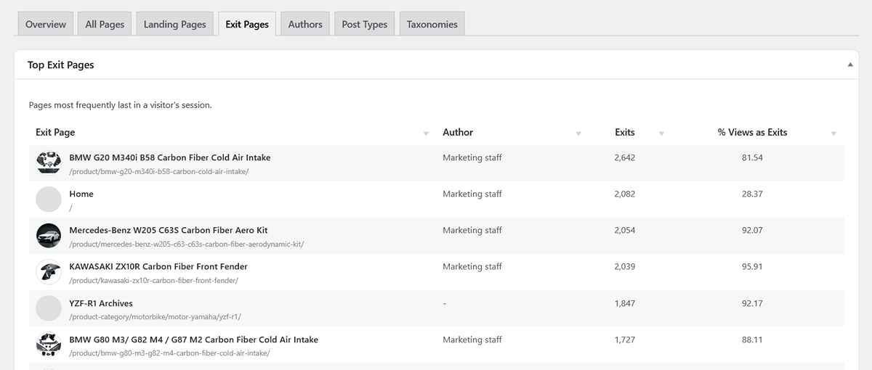872x370 pixels.
Task: Click the /product/bmw-g20-m340i-b58-carbon-cold-air-intake/ URL
Action: [159, 172]
